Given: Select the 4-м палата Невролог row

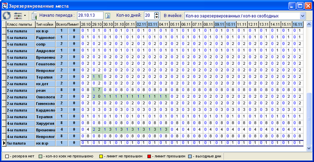Looking at the screenshot, I should 153,136.
